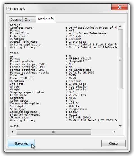Click the 'YUV' color space value
The image size is (134, 156).
click(71, 100)
